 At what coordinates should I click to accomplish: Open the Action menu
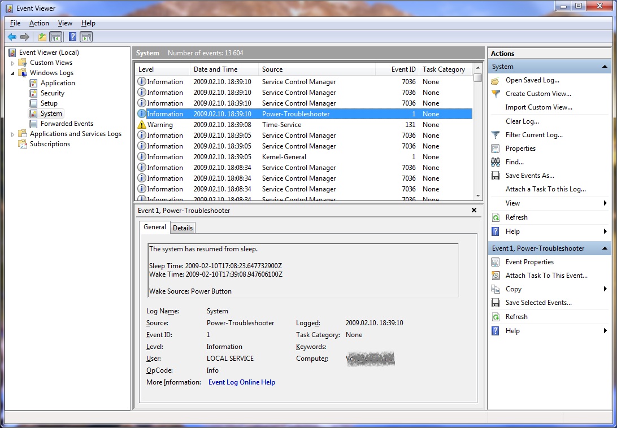[39, 23]
